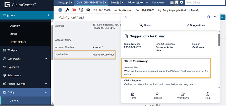Click the back arrow in suggestions panel
Image resolution: width=226 pixels, height=106 pixels.
tap(126, 17)
